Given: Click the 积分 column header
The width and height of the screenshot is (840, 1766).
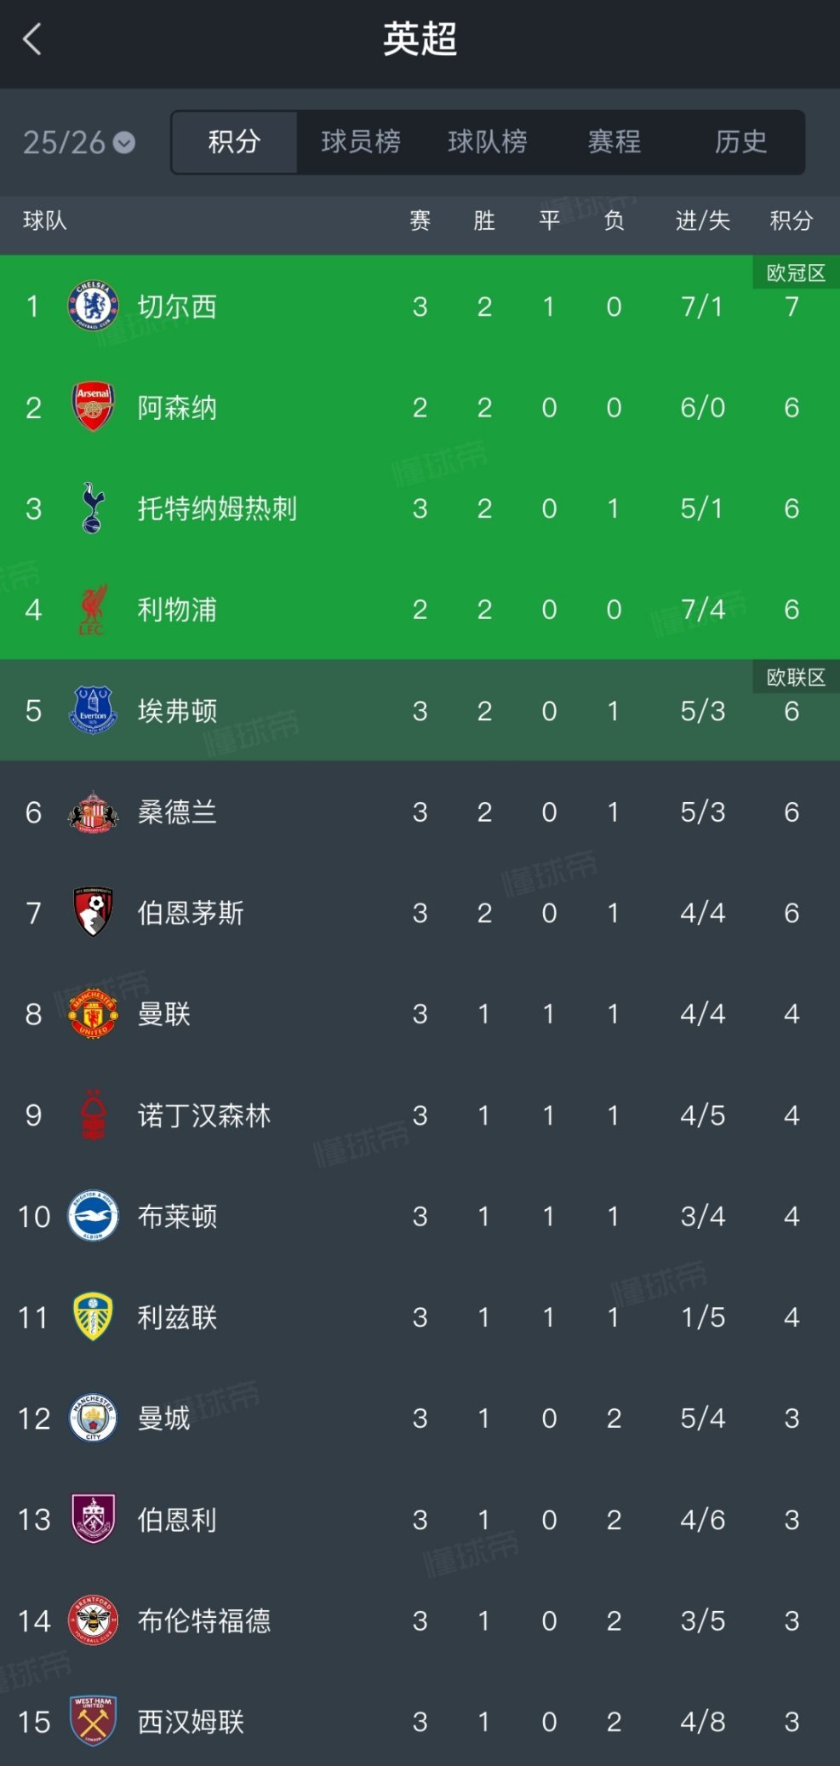Looking at the screenshot, I should (791, 221).
